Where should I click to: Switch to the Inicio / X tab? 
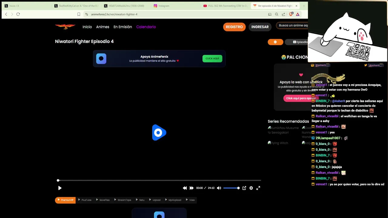click(x=26, y=6)
